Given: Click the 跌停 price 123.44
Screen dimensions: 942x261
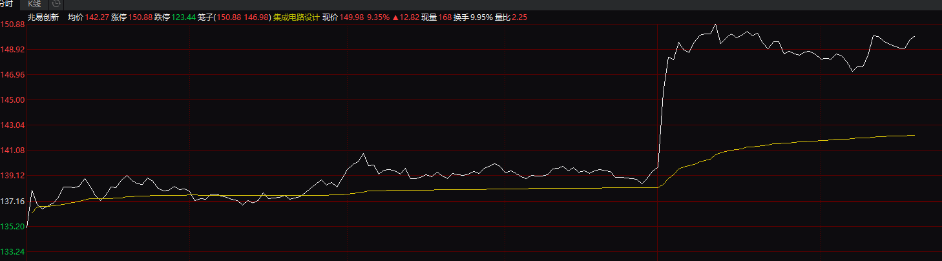Looking at the screenshot, I should tap(183, 17).
